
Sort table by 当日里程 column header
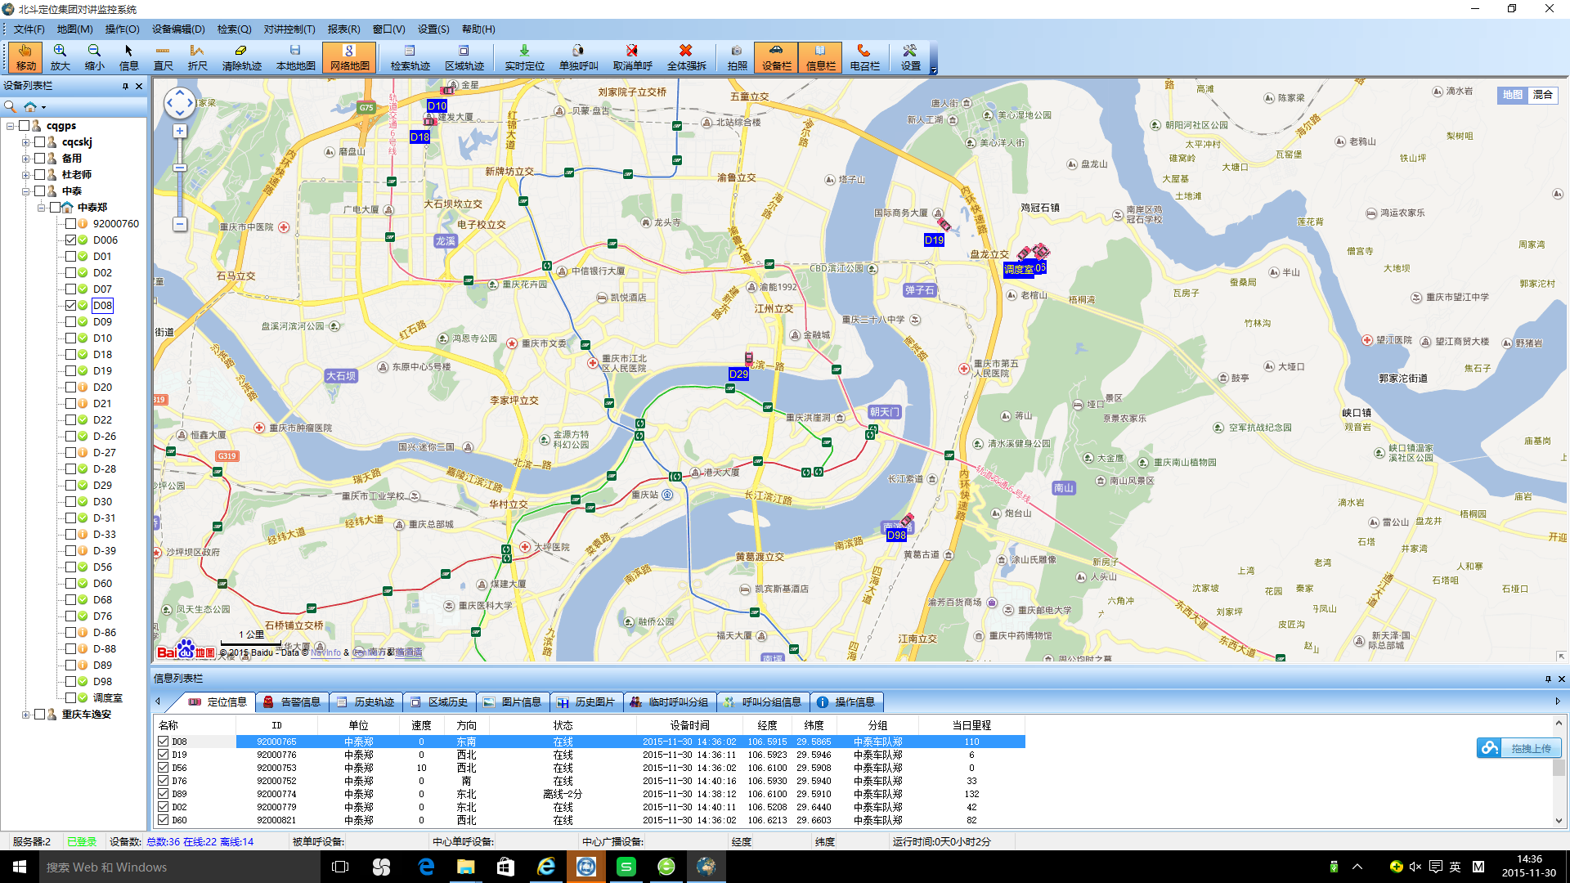(971, 725)
